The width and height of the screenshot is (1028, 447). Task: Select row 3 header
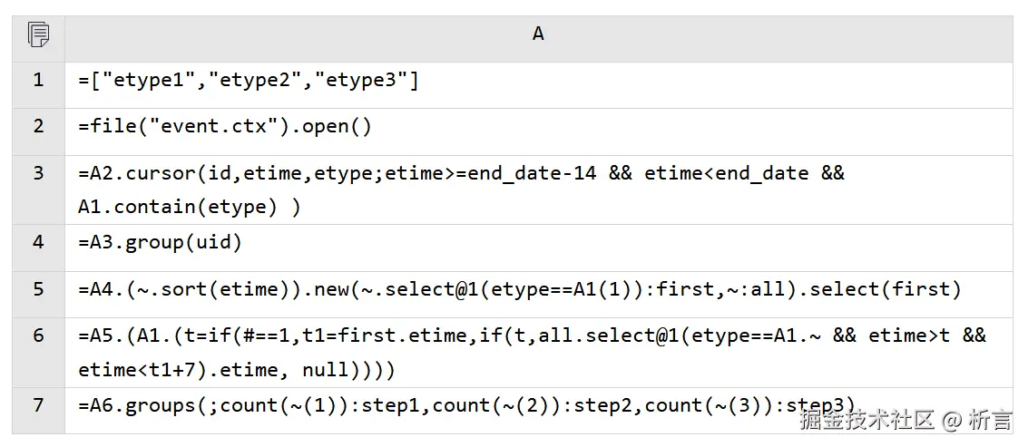tap(38, 172)
